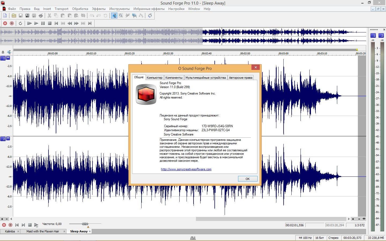
Task: Select the Envelope tool icon
Action: pyautogui.click(x=141, y=16)
